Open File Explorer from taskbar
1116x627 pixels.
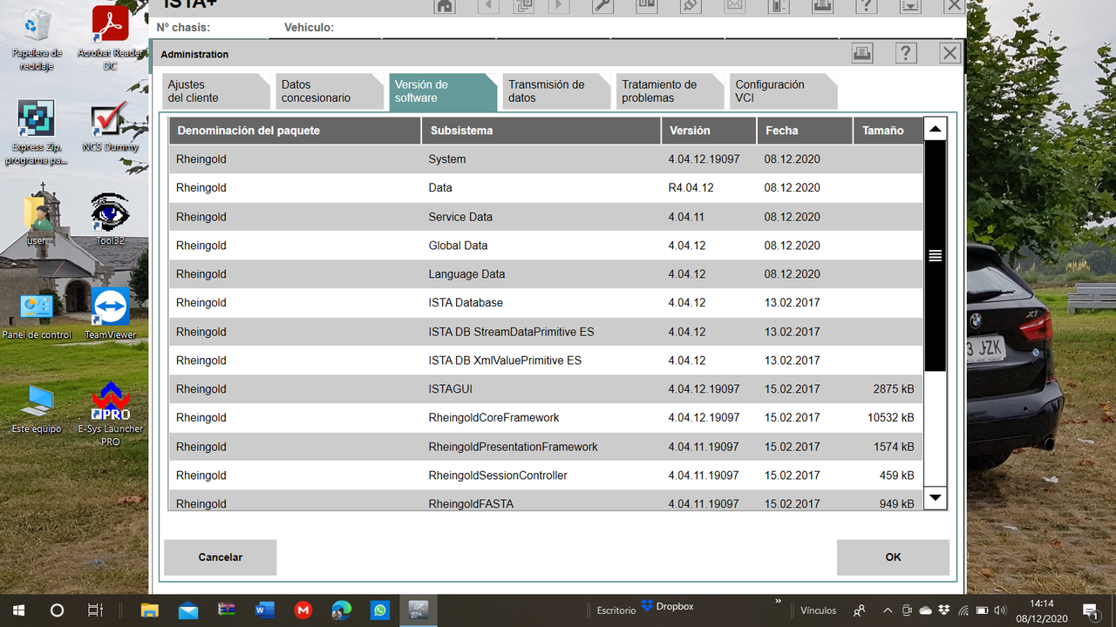[150, 610]
